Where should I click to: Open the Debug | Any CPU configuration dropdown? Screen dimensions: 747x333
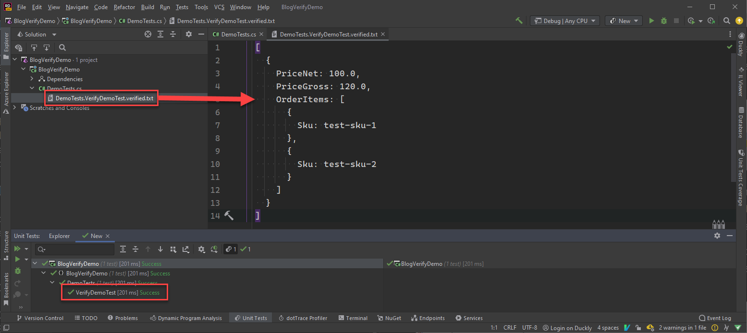565,21
